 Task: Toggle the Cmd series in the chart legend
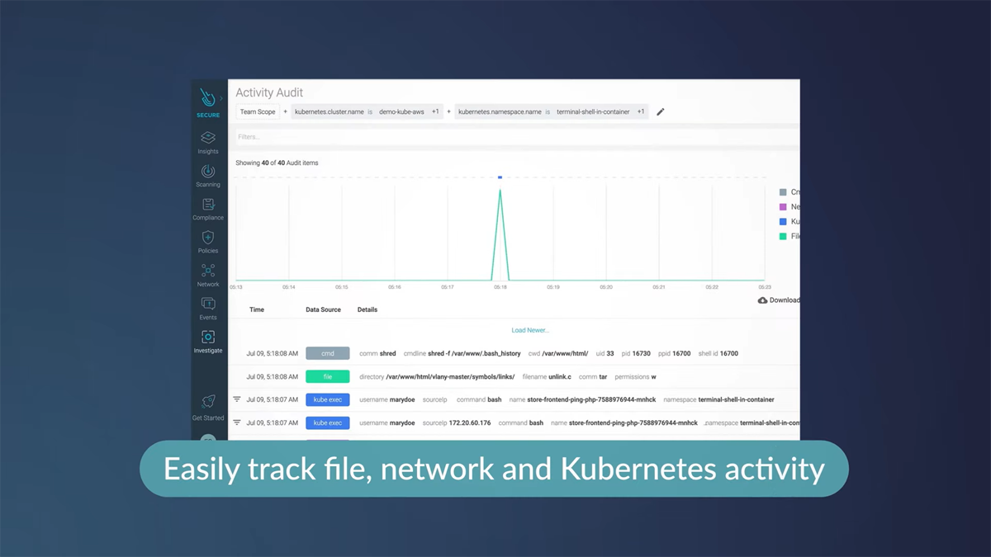tap(783, 191)
